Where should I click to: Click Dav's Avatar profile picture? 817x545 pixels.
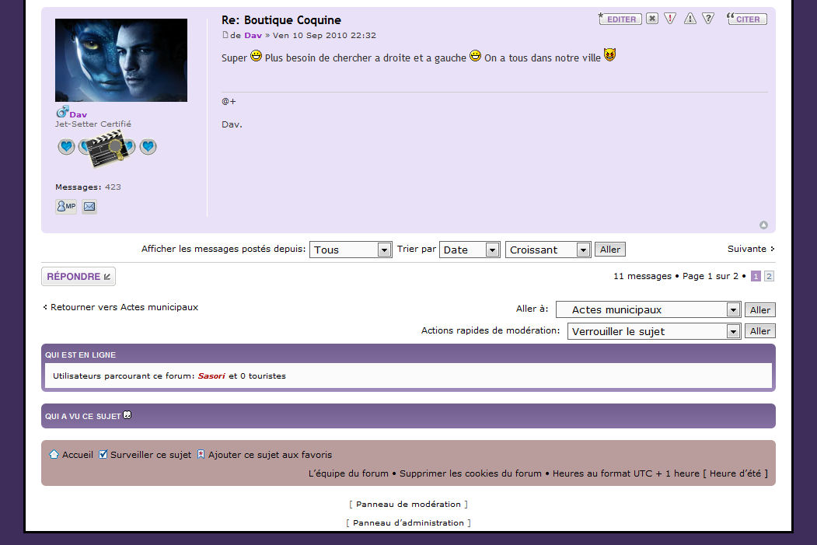[x=121, y=60]
